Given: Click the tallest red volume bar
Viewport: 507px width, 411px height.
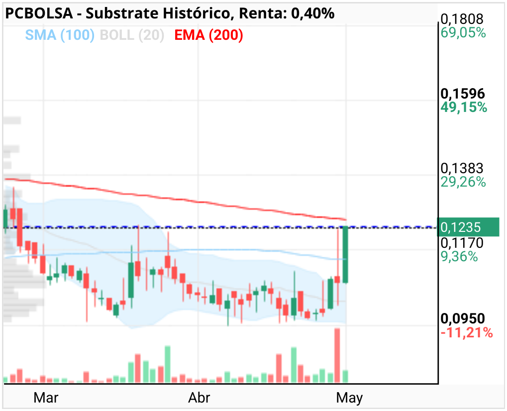Looking at the screenshot, I should pyautogui.click(x=337, y=356).
